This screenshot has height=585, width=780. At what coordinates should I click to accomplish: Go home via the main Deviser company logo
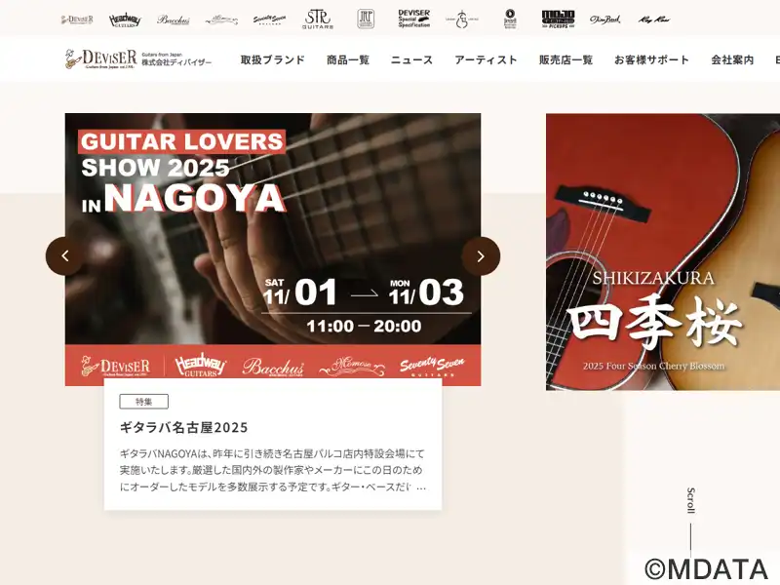137,59
